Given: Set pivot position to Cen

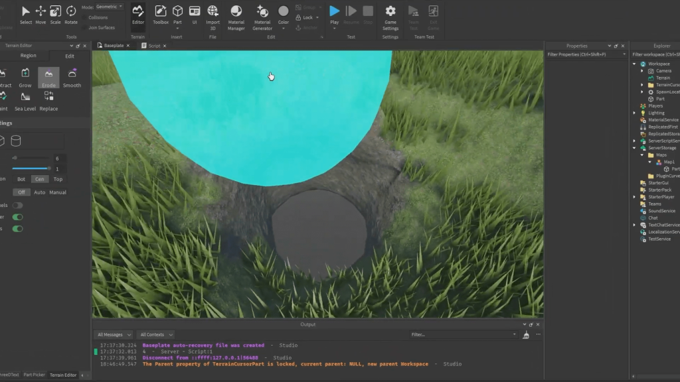Looking at the screenshot, I should pos(39,179).
